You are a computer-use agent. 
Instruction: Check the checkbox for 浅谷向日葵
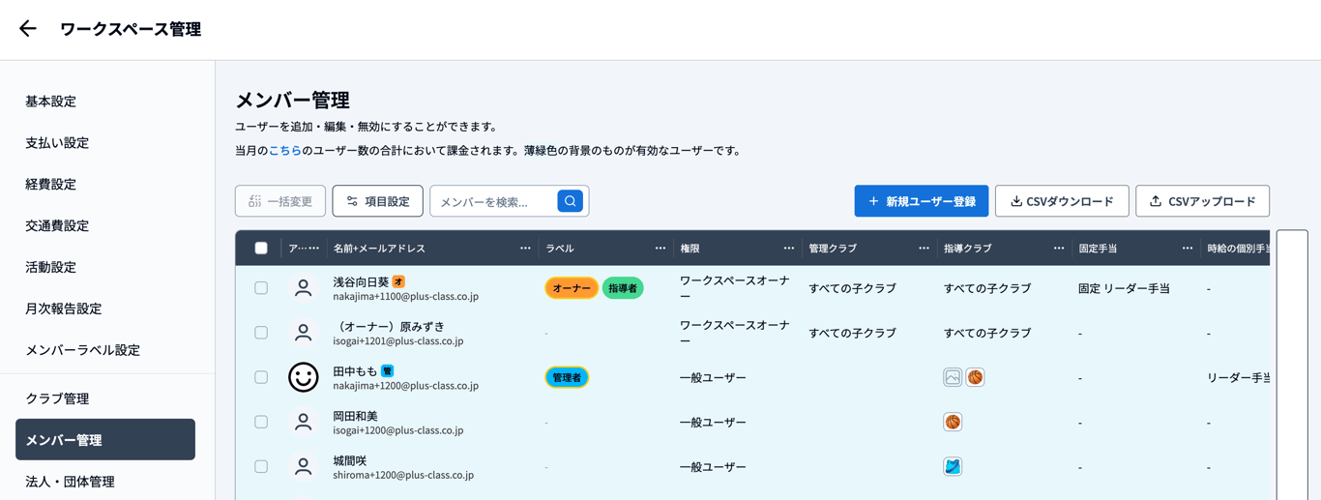pyautogui.click(x=261, y=288)
